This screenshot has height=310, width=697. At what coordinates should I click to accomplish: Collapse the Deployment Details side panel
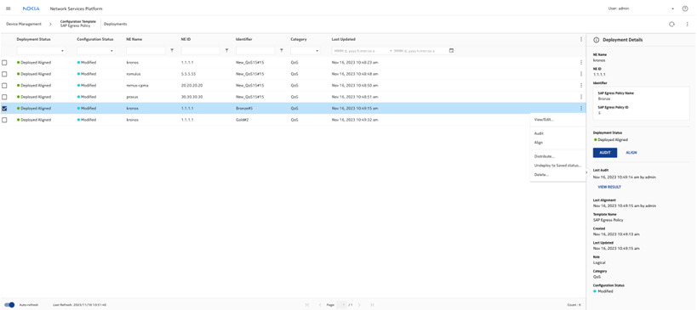click(x=586, y=172)
